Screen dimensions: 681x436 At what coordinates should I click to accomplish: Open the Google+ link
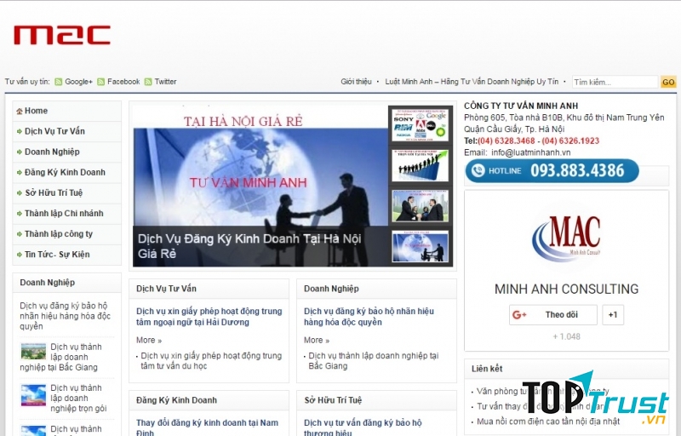78,82
